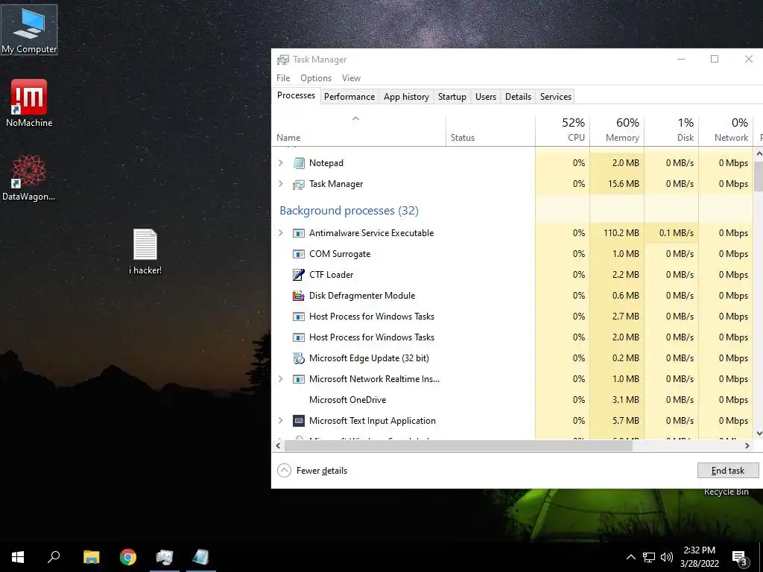Select Host Process row using 2.7 MB
This screenshot has width=763, height=572.
[x=513, y=317]
